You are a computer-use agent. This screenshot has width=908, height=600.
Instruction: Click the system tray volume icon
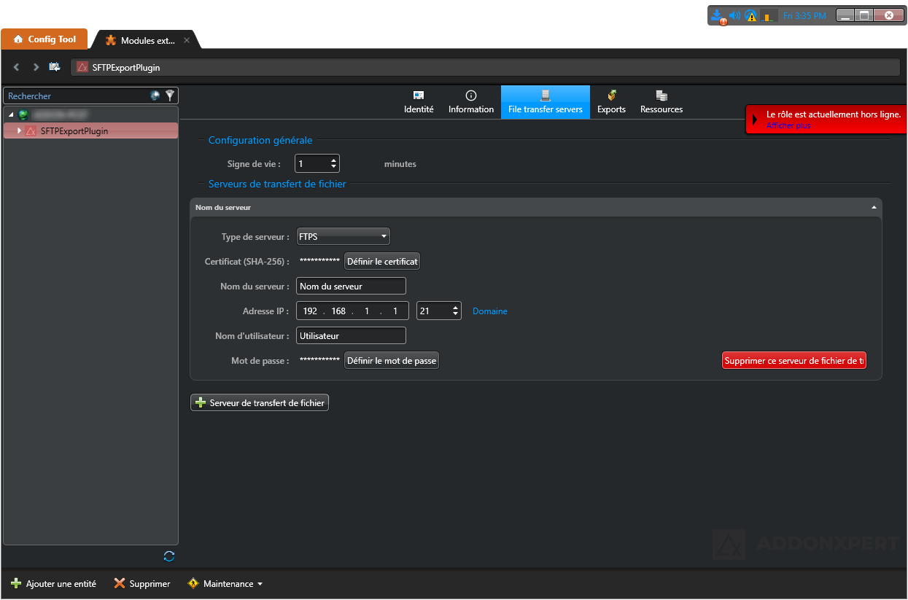pos(734,15)
